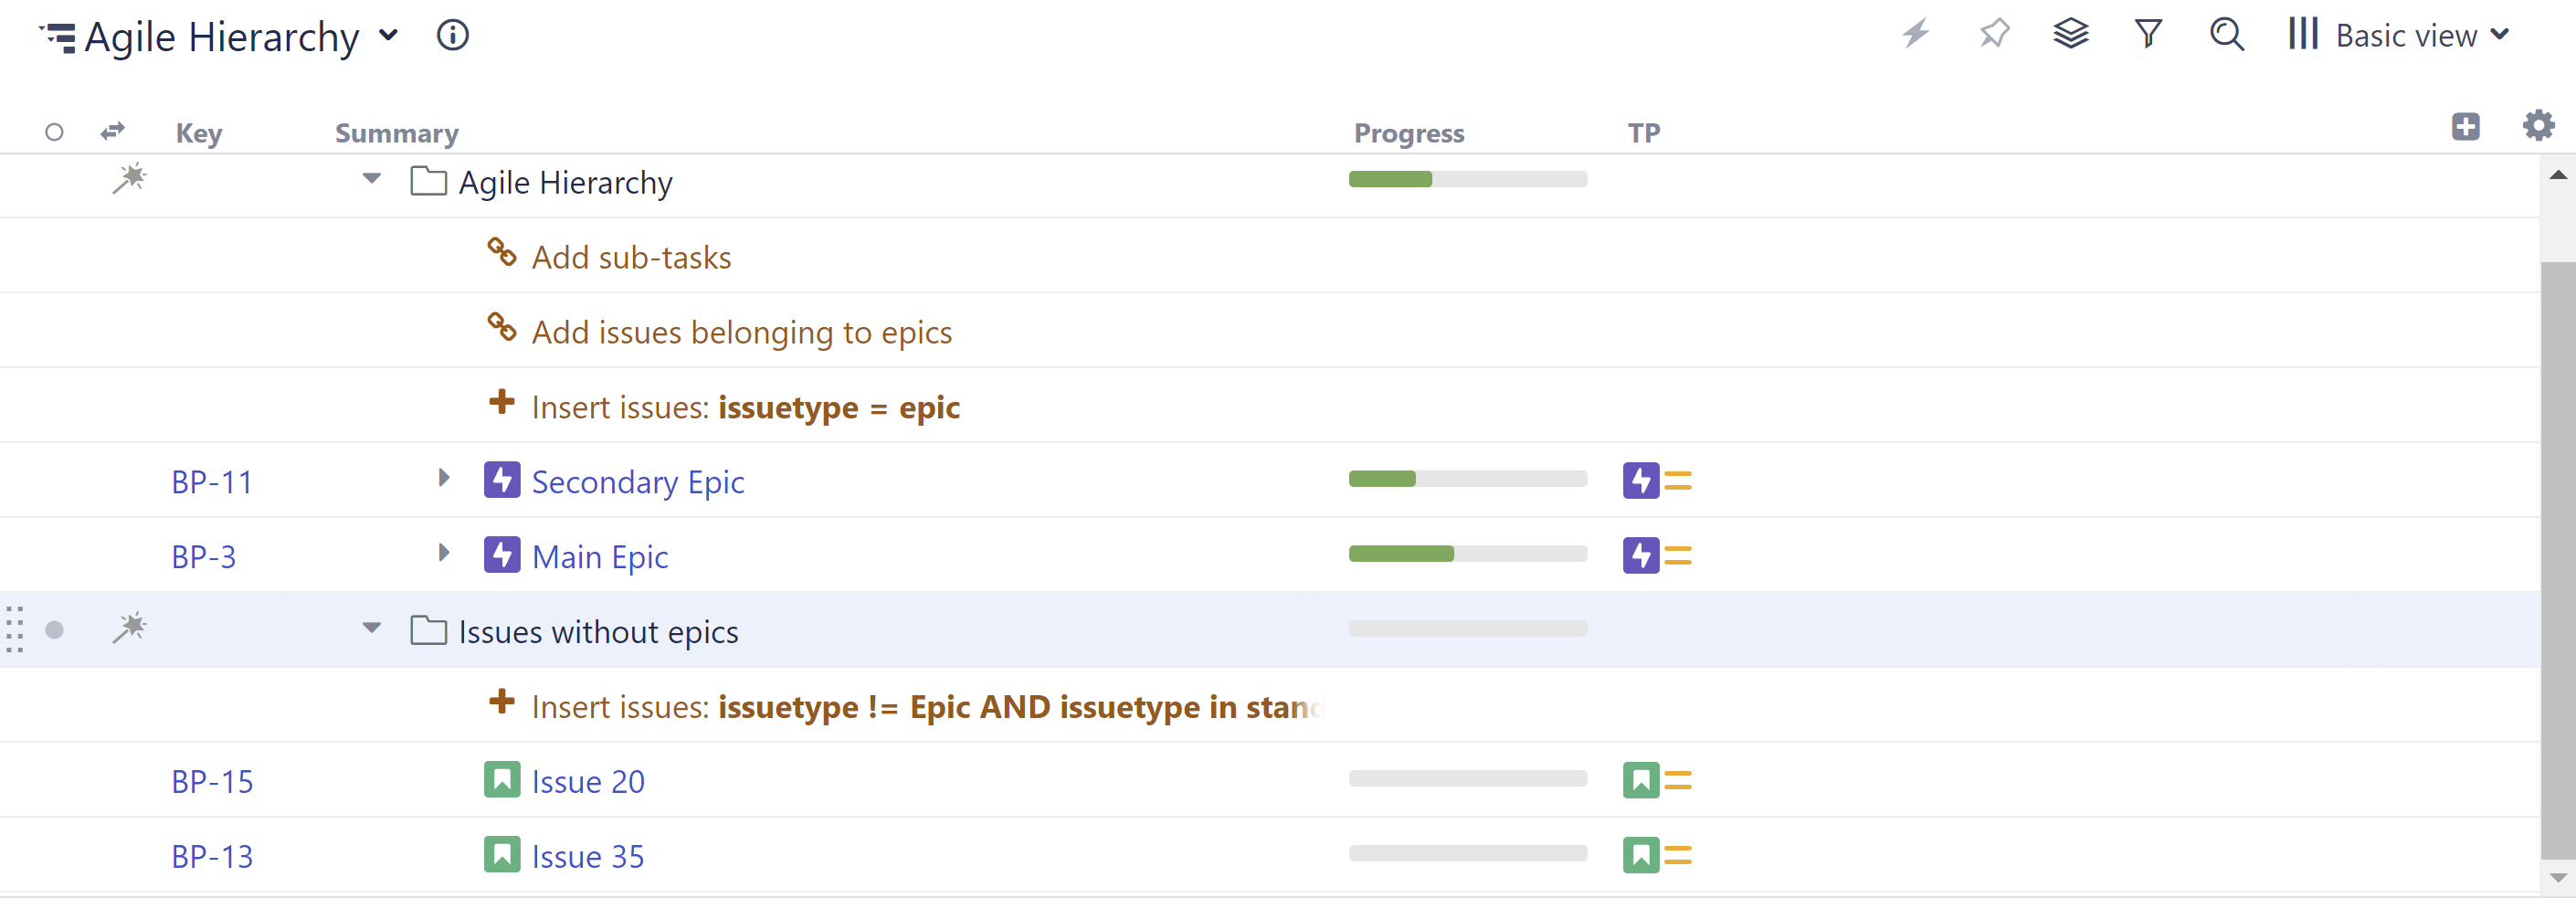Open the automation lightning icon
The image size is (2576, 898).
click(1915, 34)
